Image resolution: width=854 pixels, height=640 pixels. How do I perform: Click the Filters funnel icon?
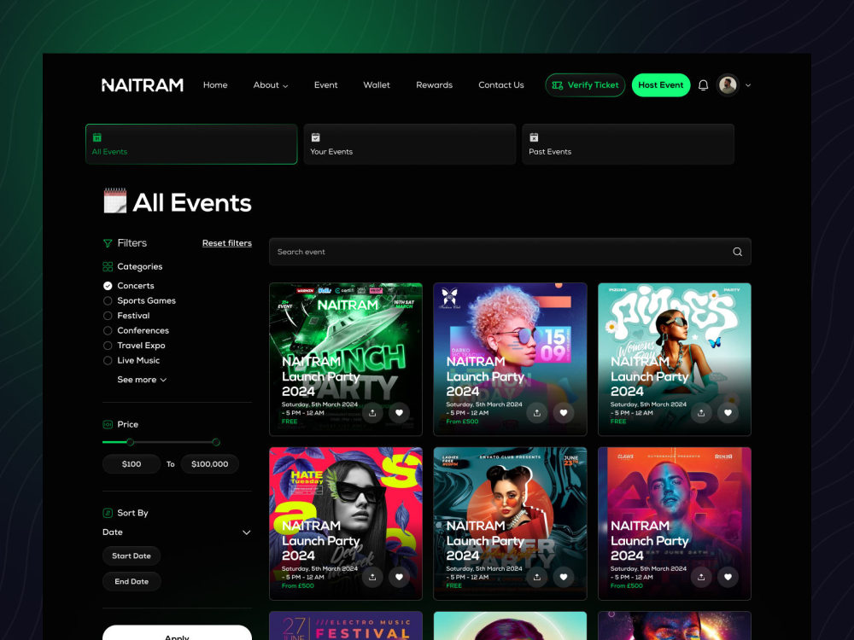(x=108, y=243)
